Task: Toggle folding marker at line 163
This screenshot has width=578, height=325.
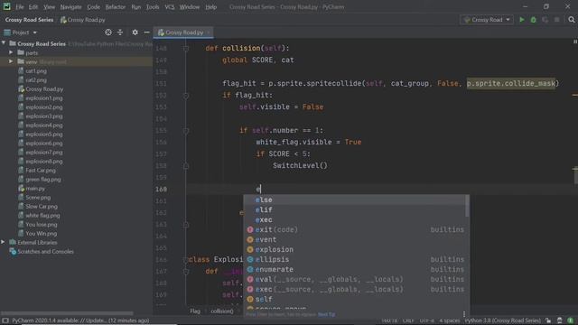Action: 186,225
